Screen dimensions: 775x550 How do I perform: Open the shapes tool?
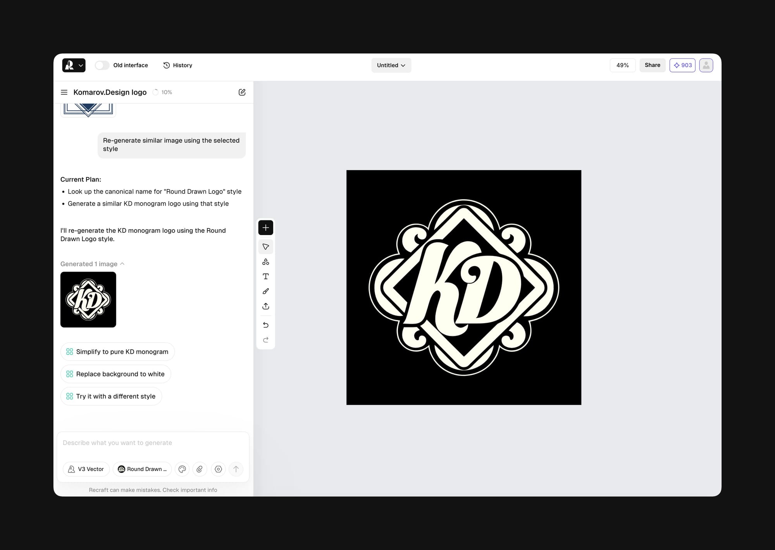click(x=265, y=262)
